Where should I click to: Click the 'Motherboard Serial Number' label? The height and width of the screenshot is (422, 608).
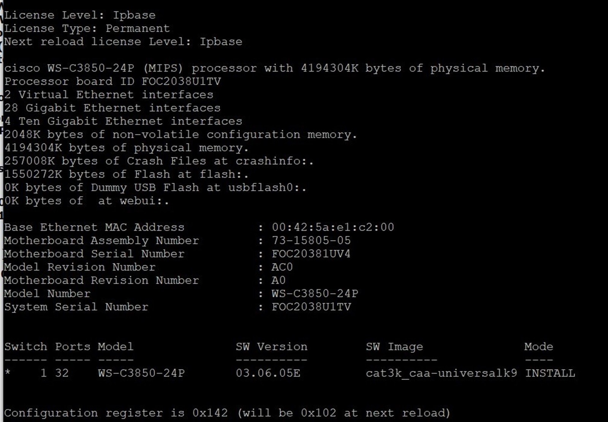94,254
